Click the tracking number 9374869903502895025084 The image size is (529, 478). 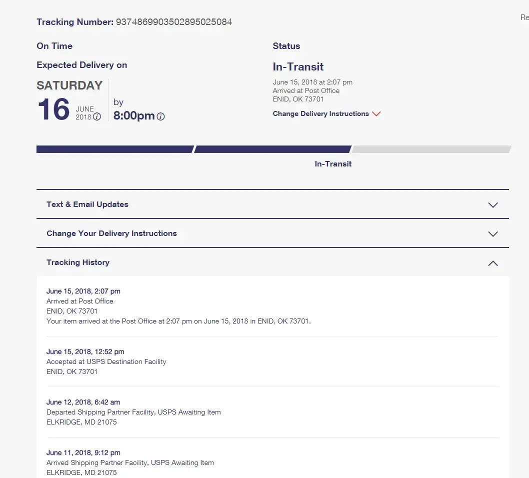tap(174, 22)
